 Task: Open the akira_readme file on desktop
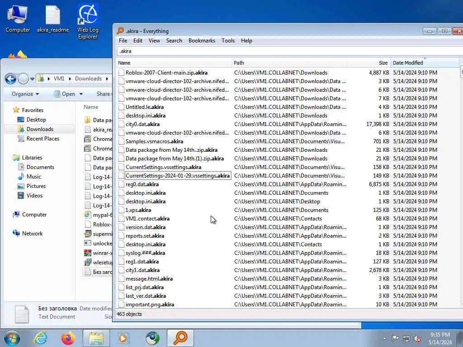tap(53, 18)
